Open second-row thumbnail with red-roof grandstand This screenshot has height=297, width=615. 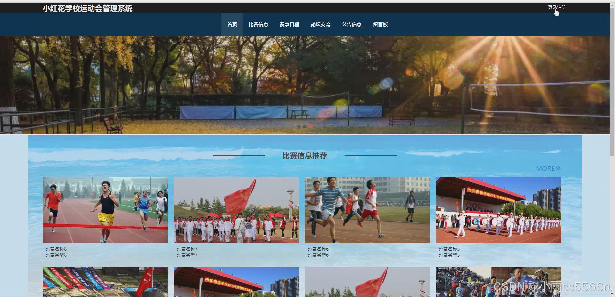pyautogui.click(x=236, y=282)
